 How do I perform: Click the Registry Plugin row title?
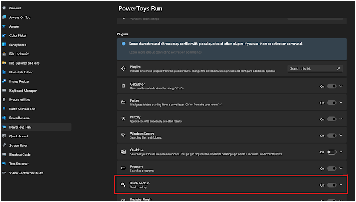point(140,199)
